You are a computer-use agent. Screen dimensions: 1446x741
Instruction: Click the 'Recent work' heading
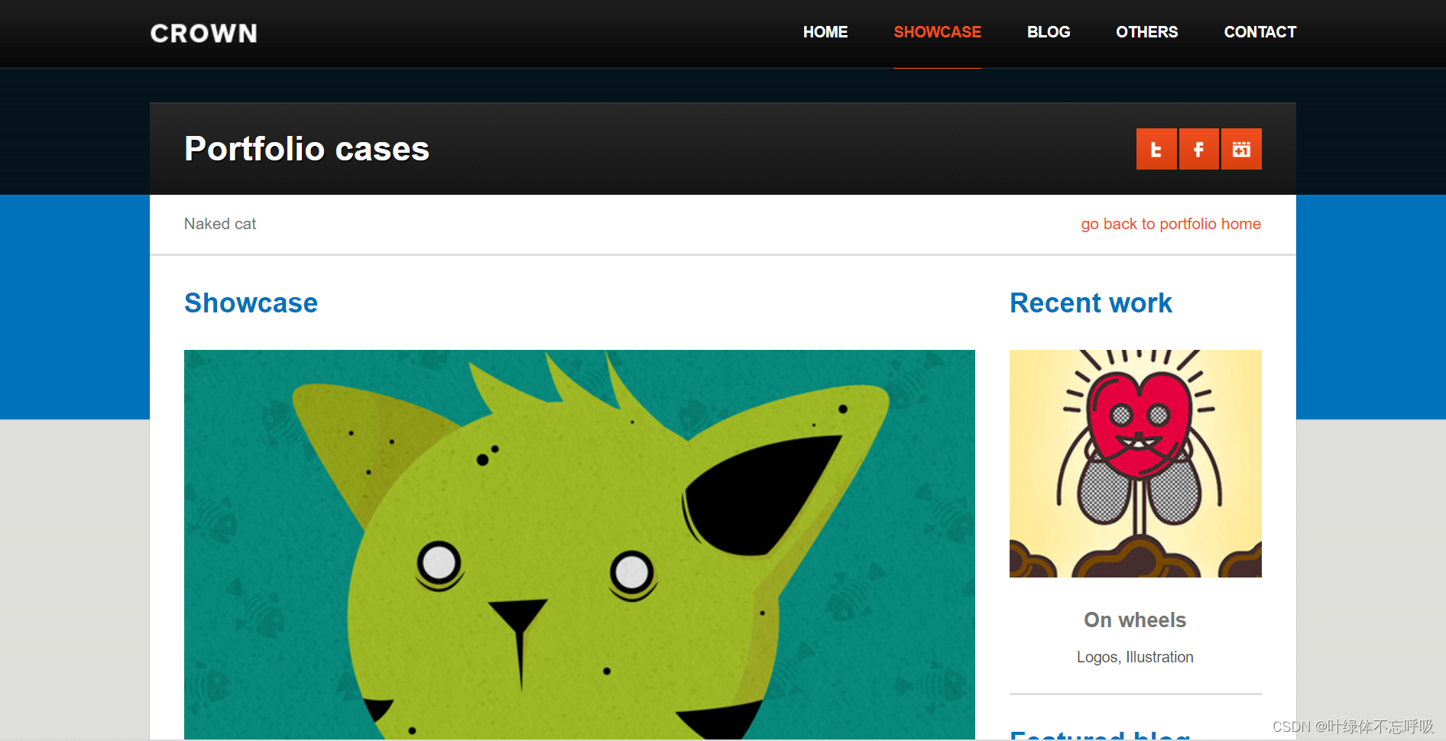[x=1091, y=303]
